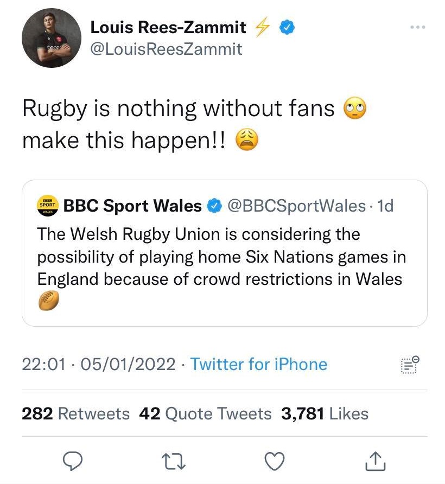This screenshot has width=445, height=484.
Task: Like the tweet with the heart icon
Action: pos(274,461)
